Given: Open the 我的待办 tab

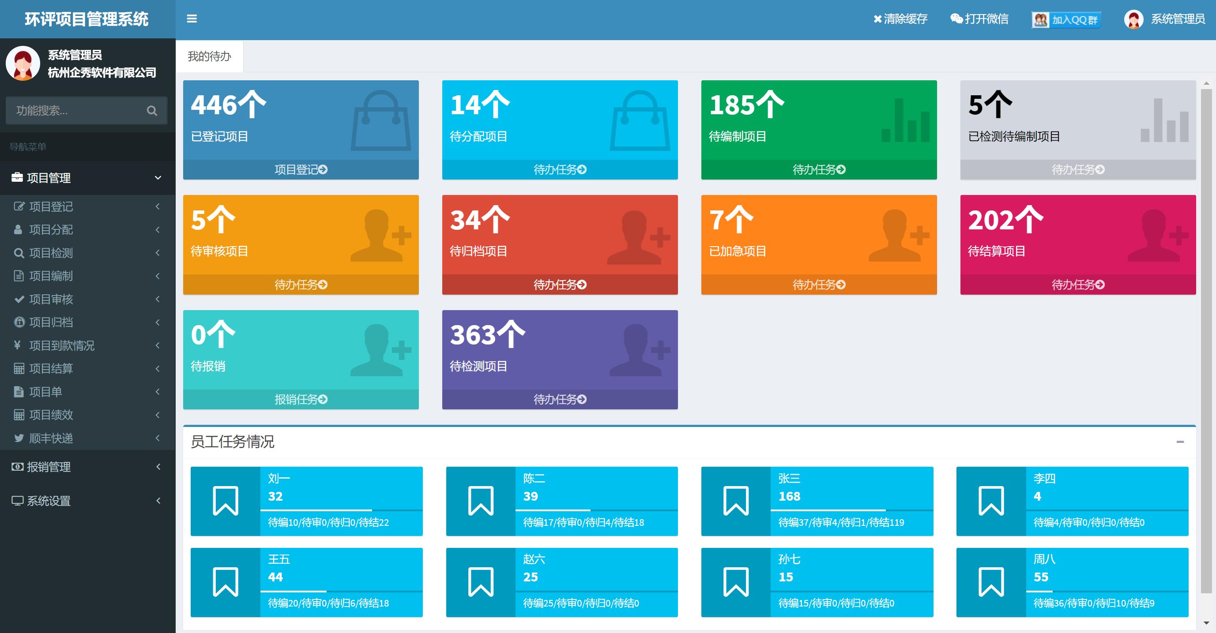Looking at the screenshot, I should [209, 56].
